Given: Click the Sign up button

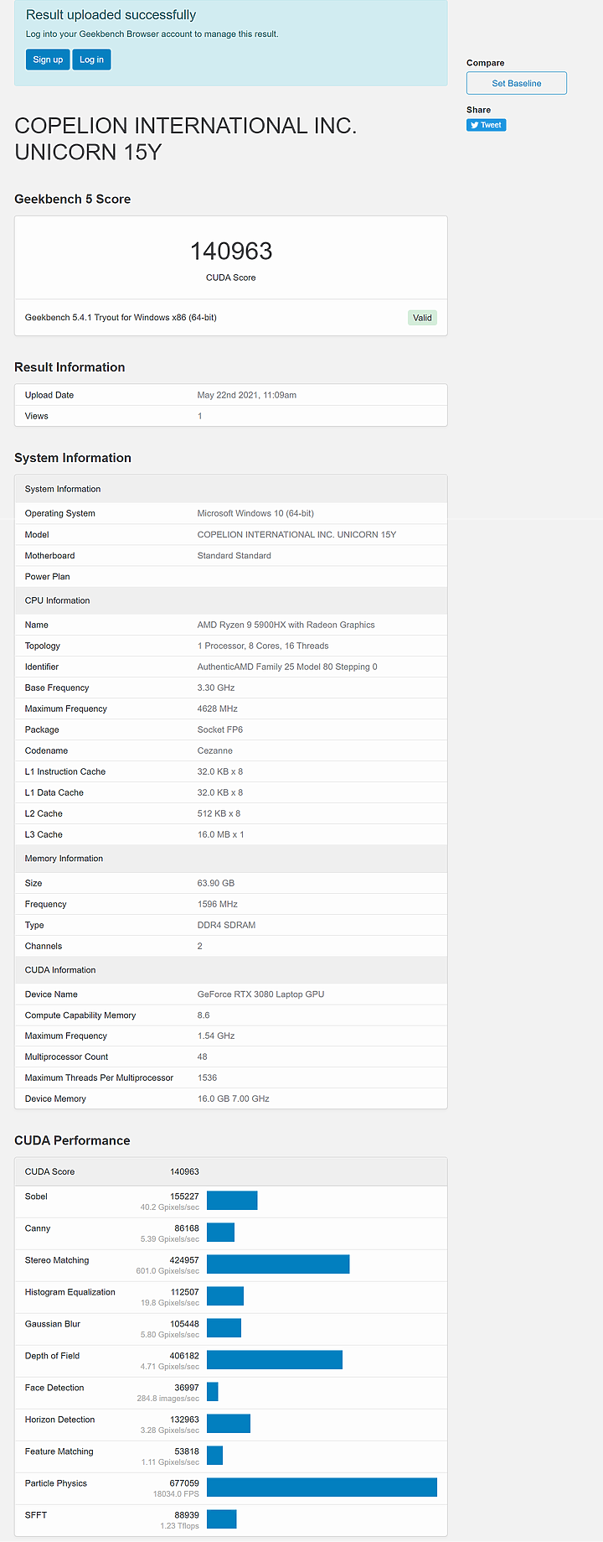Looking at the screenshot, I should tap(48, 60).
